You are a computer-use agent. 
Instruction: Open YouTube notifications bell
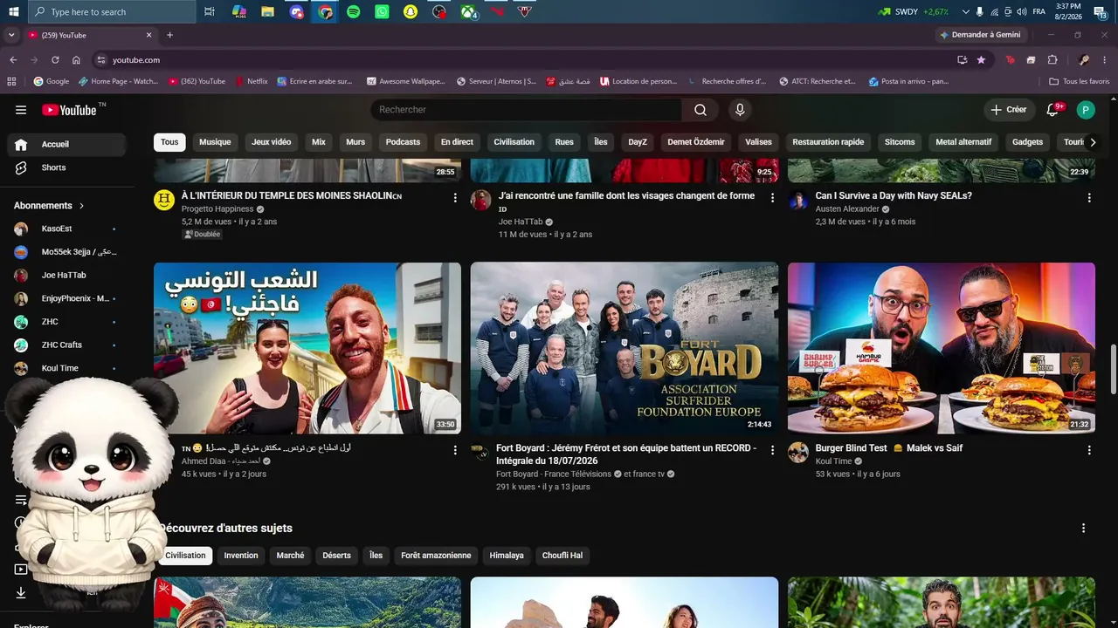[1053, 110]
